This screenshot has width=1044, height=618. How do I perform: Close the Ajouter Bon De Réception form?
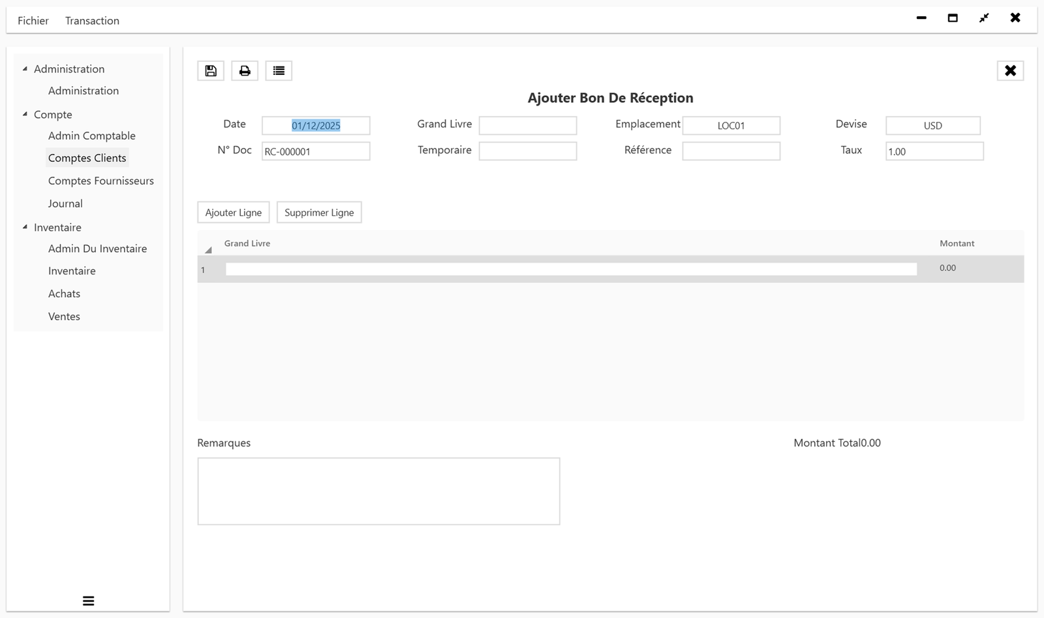tap(1010, 70)
